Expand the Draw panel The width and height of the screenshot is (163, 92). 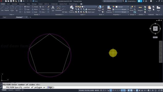(12, 15)
